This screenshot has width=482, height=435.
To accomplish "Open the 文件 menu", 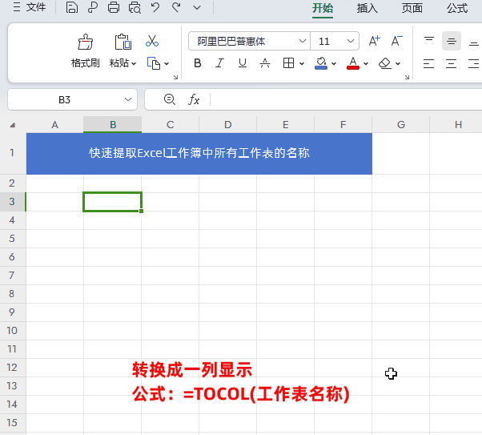I will (30, 7).
